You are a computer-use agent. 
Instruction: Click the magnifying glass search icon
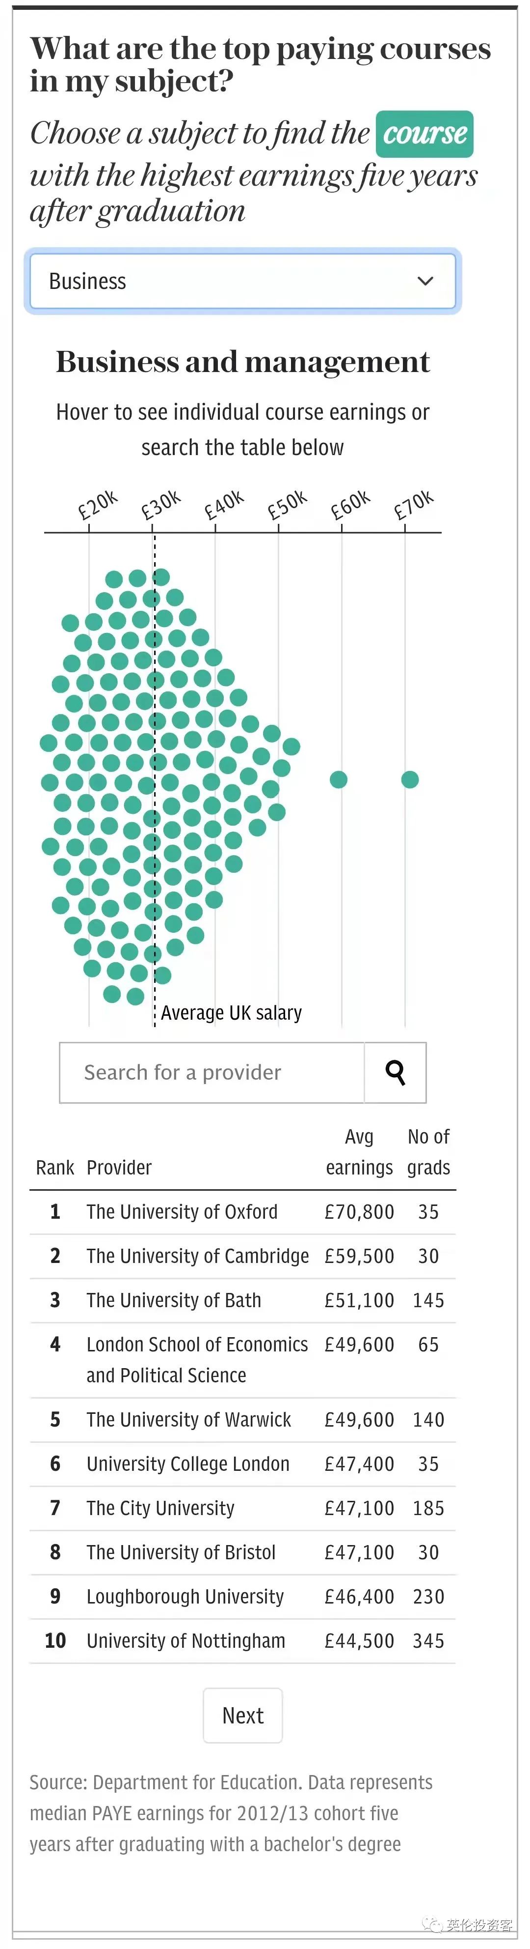click(396, 1072)
